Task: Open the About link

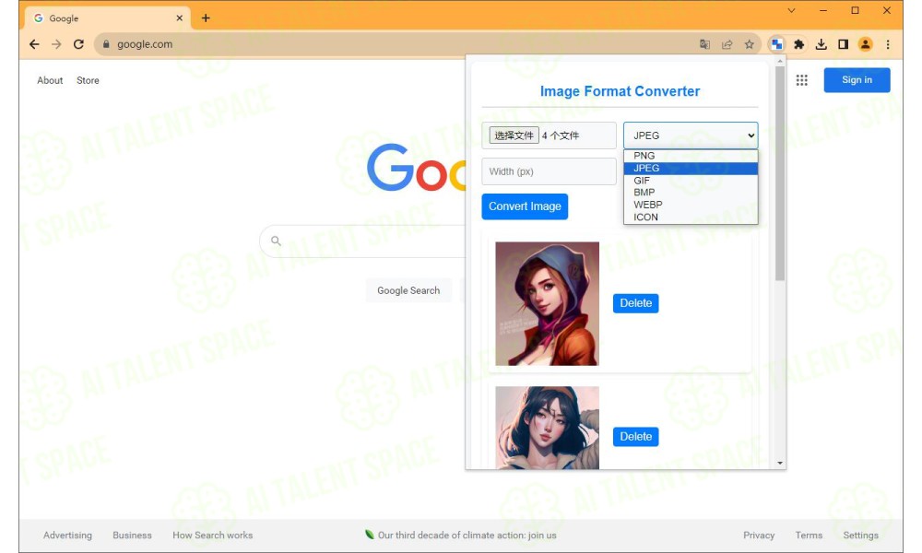Action: pyautogui.click(x=50, y=80)
